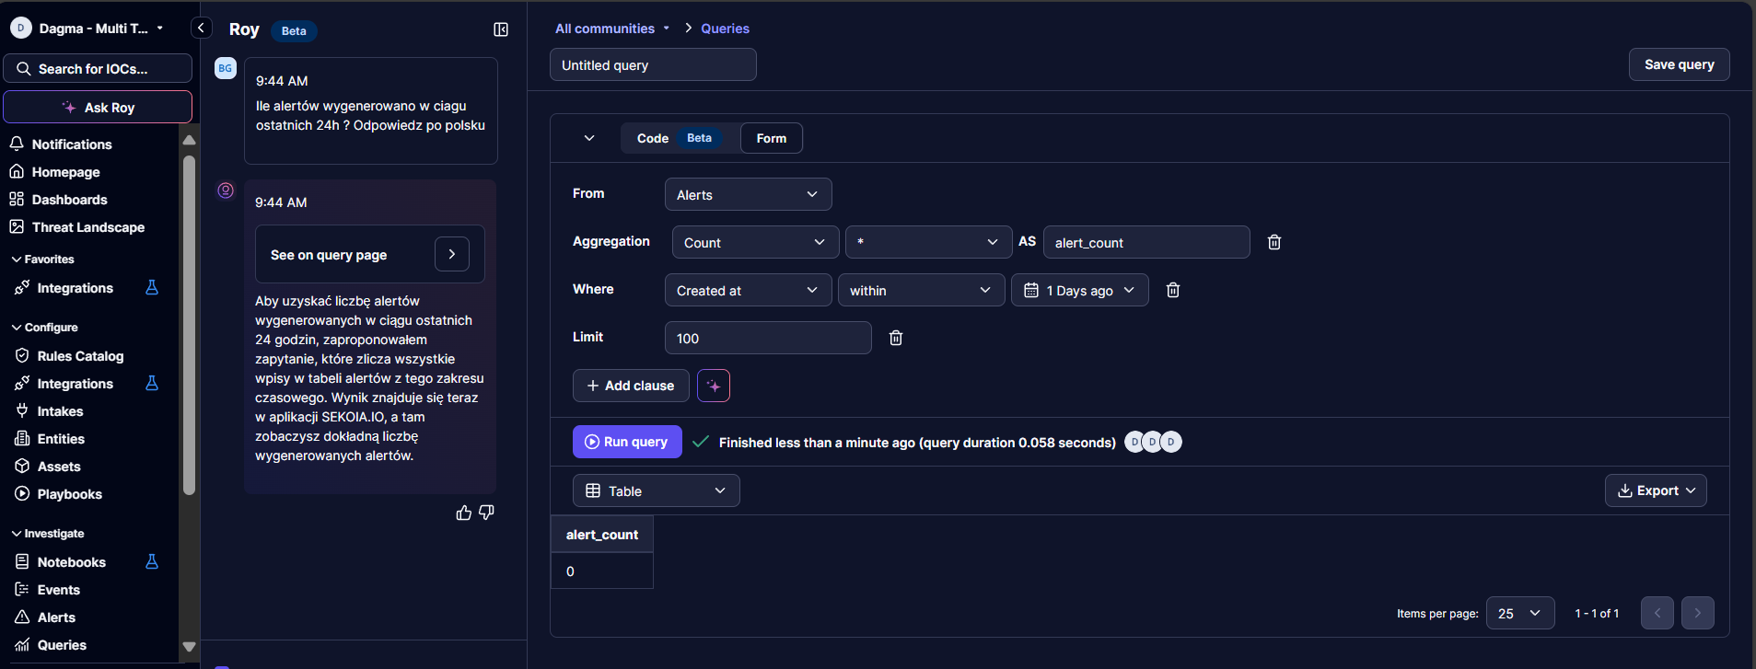
Task: Delete the Aggregation clause with trash icon
Action: tap(1274, 242)
